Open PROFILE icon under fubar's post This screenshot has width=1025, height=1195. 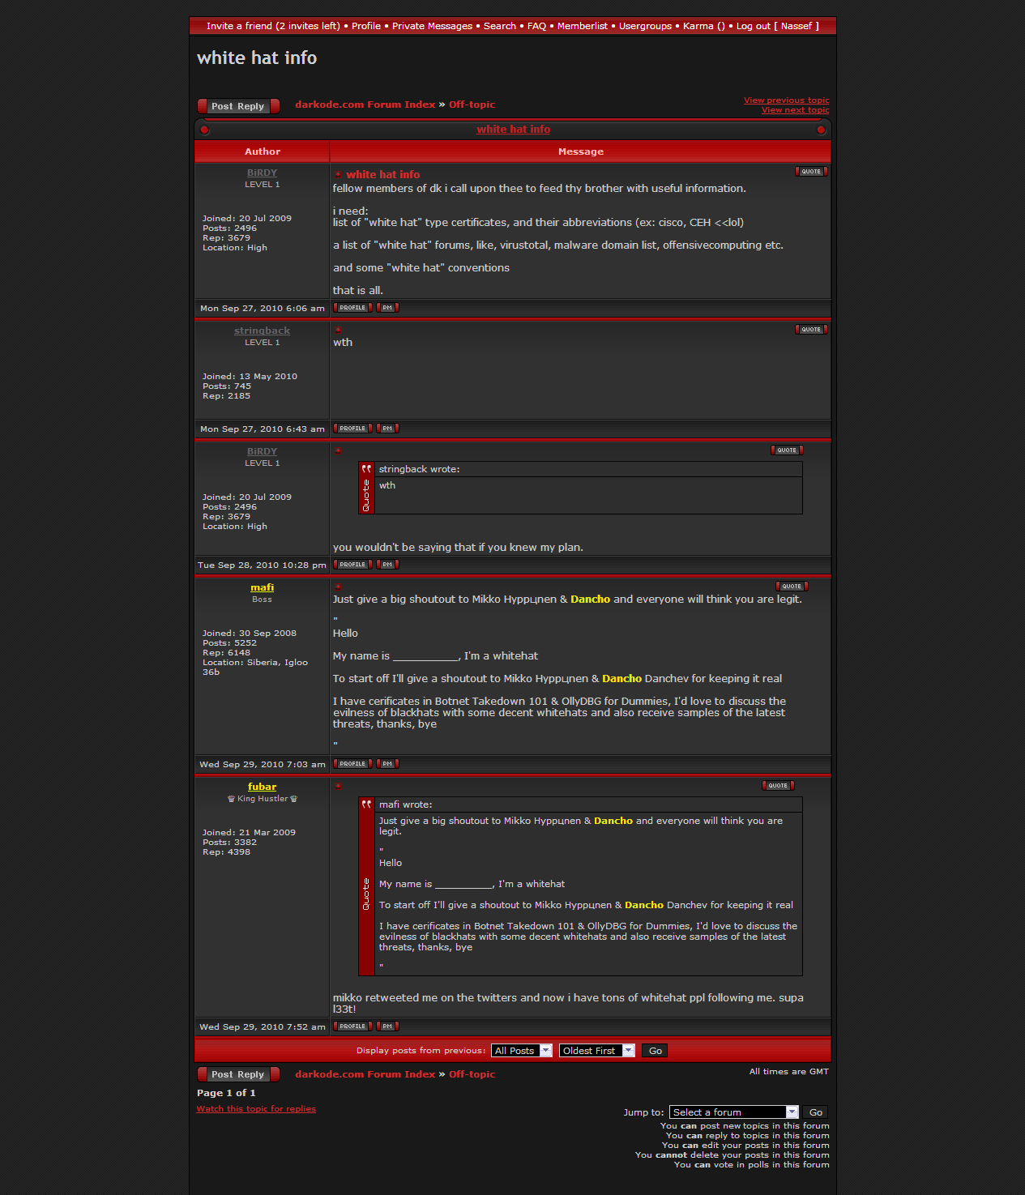(x=352, y=1026)
